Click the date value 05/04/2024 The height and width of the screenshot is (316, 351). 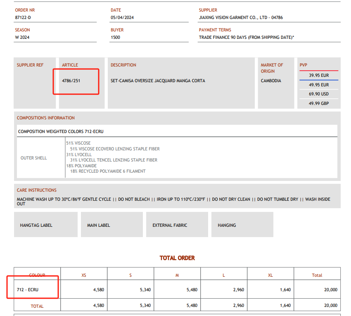tap(122, 17)
